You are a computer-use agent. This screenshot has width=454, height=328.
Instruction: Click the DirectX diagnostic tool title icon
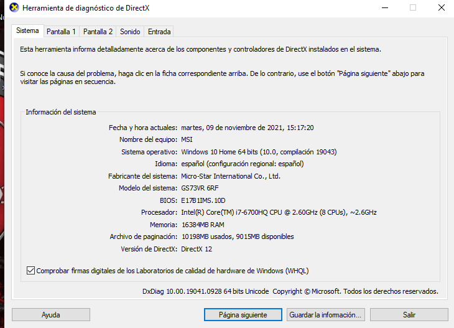point(14,7)
